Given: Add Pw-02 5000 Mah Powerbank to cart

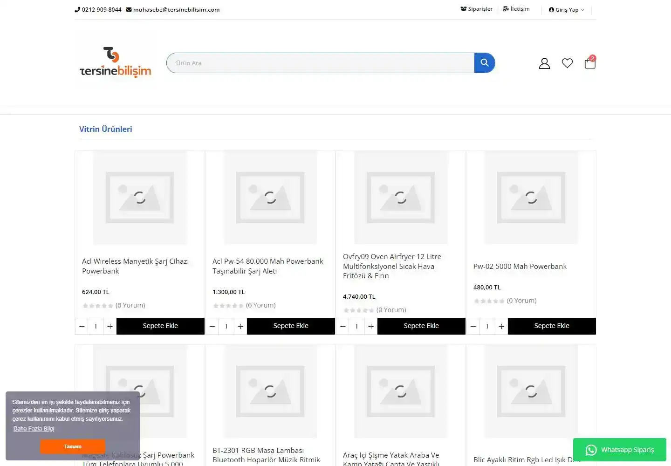Looking at the screenshot, I should [x=552, y=326].
